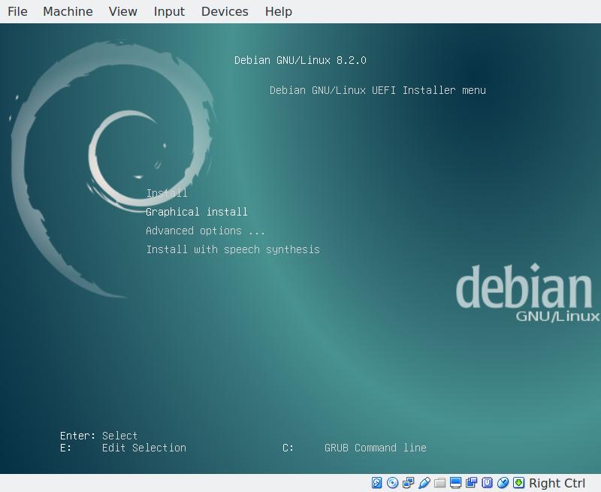This screenshot has width=601, height=492.
Task: Open the Devices menu
Action: coord(225,11)
